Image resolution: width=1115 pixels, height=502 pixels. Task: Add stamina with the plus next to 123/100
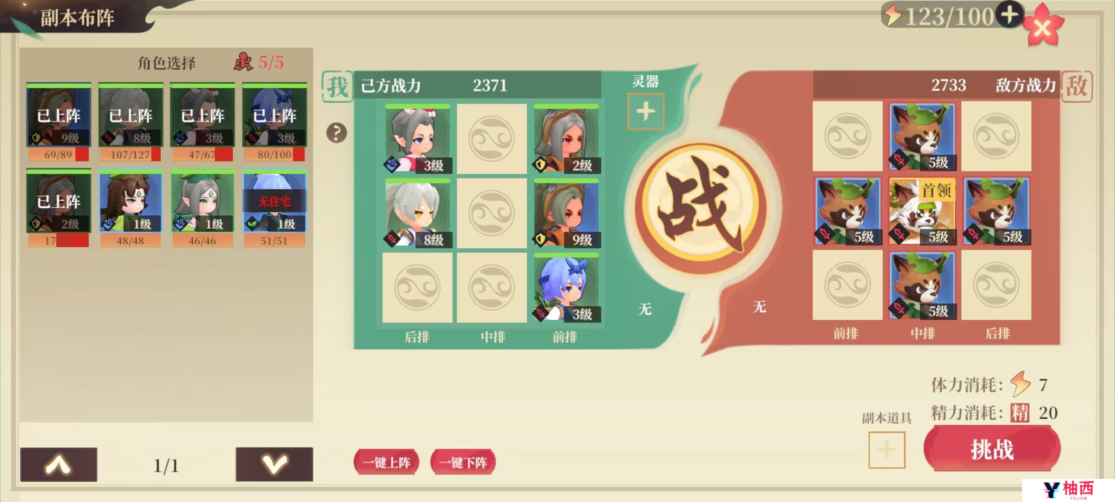[1009, 15]
